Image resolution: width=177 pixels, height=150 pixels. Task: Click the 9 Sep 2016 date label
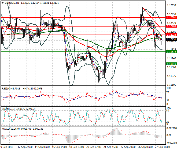pyautogui.click(x=7, y=147)
